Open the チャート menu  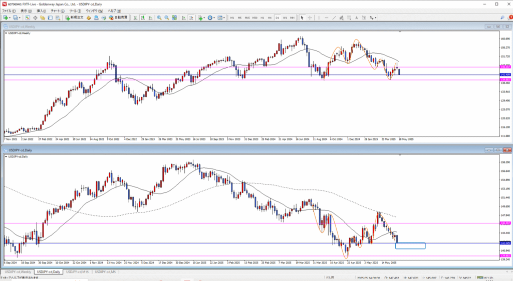[x=58, y=11]
